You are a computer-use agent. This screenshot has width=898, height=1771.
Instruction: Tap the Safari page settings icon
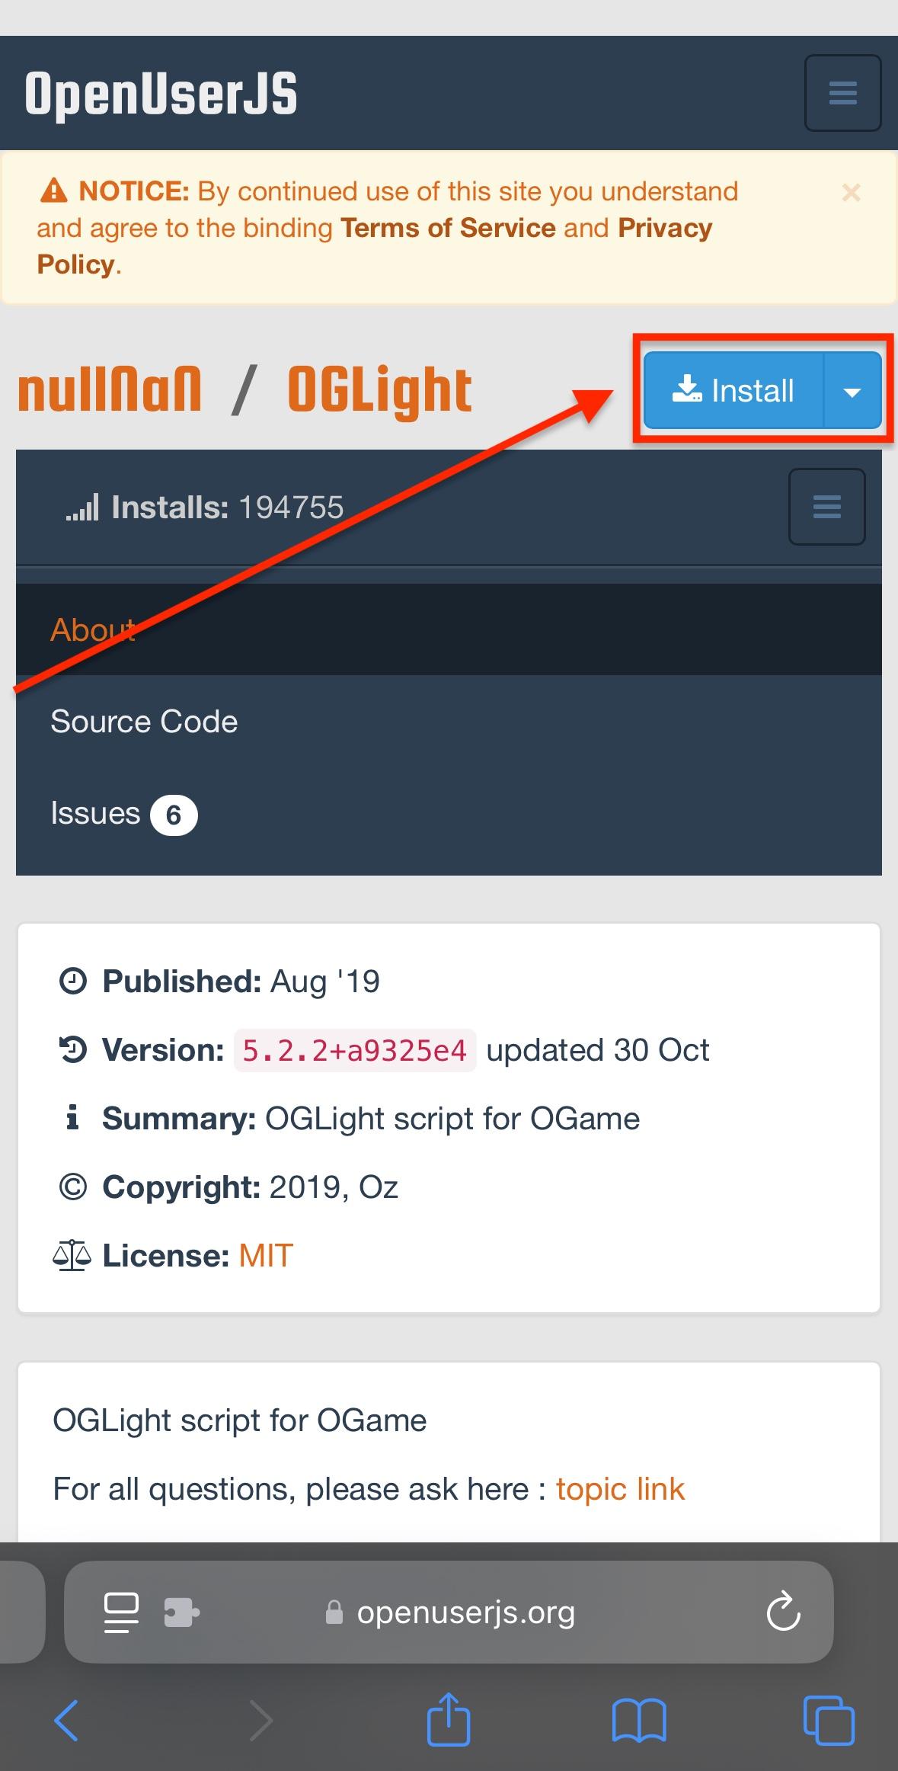pyautogui.click(x=121, y=1612)
